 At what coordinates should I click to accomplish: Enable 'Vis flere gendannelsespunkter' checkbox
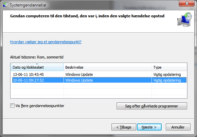12,105
